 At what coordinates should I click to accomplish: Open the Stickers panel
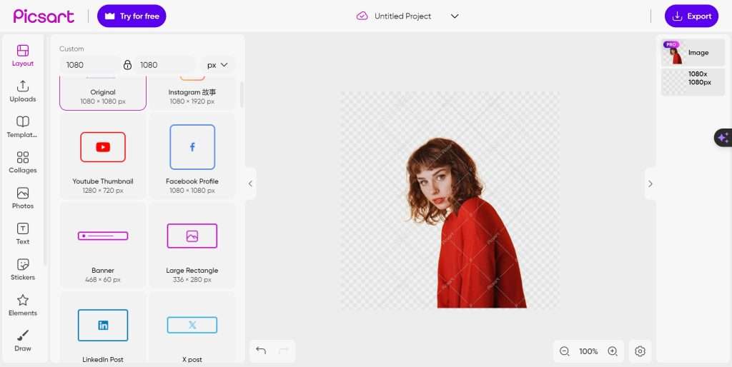pyautogui.click(x=22, y=269)
